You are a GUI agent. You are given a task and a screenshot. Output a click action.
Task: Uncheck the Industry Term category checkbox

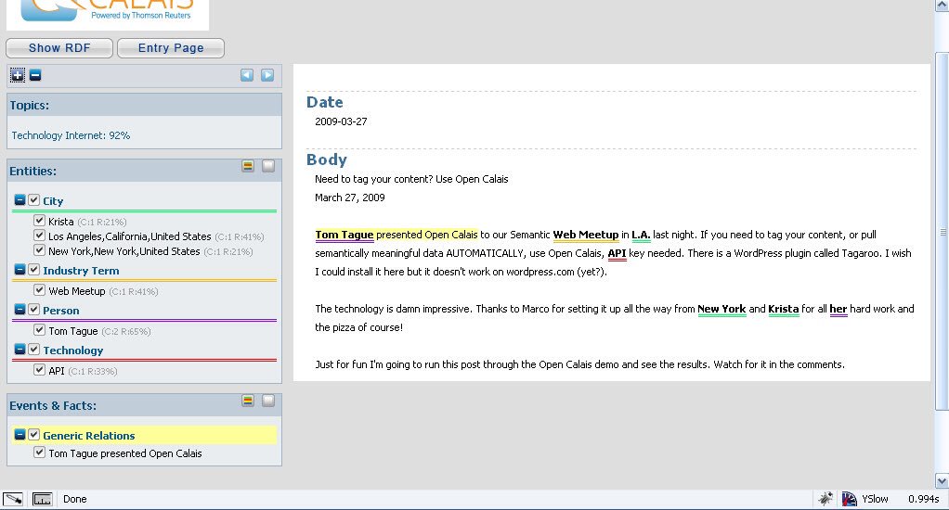coord(33,270)
